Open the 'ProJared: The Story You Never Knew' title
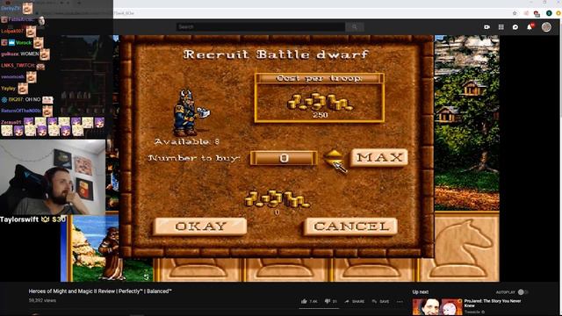562x316 pixels. (493, 303)
